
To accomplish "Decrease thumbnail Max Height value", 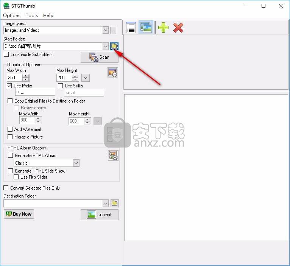I will [x=75, y=79].
